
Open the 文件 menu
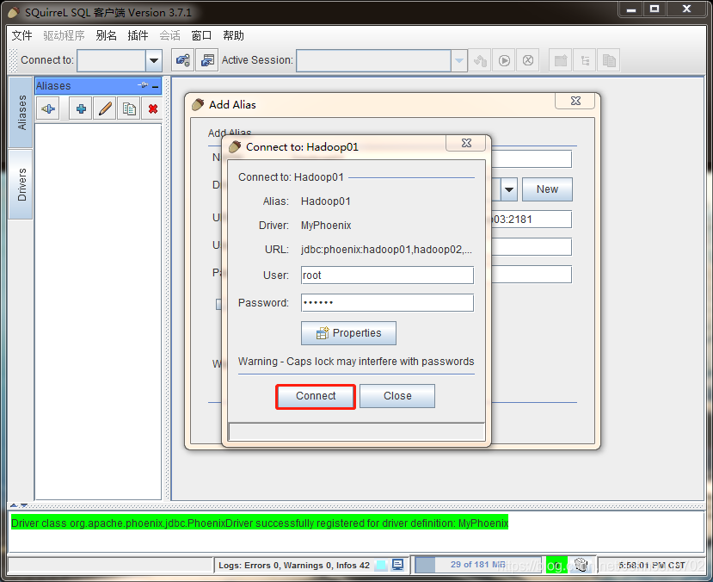point(22,35)
